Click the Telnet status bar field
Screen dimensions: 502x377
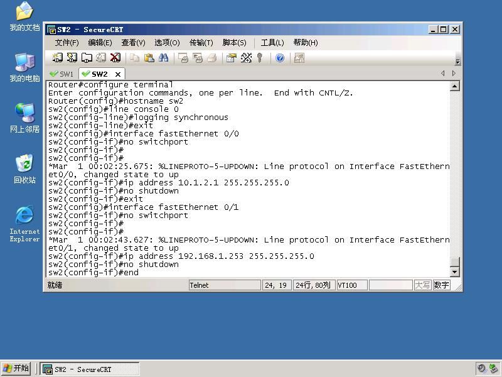click(x=225, y=285)
